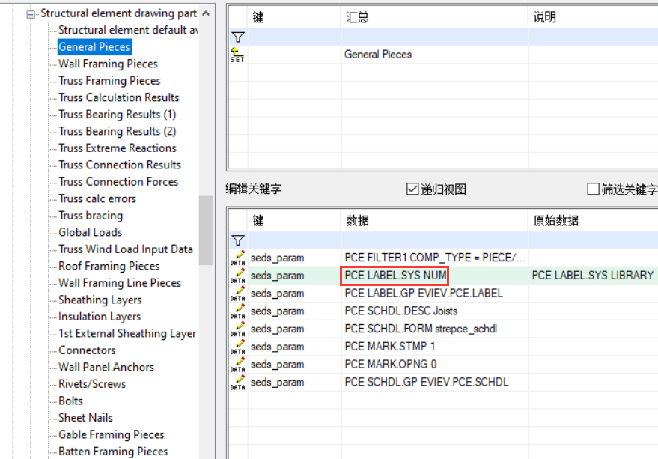Select Global Loads tree item
The height and width of the screenshot is (459, 658).
coord(91,232)
